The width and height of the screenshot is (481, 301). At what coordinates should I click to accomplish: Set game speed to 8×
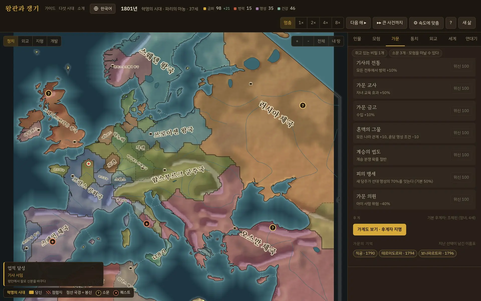pos(338,23)
